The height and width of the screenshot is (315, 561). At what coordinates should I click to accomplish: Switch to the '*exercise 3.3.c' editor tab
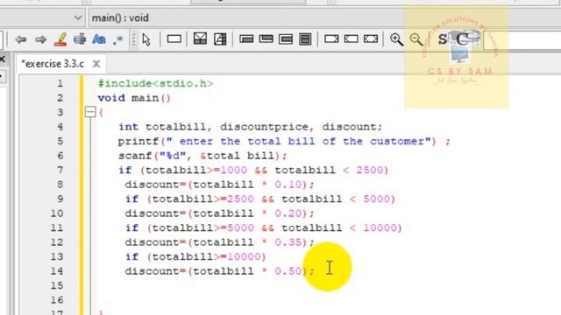53,64
